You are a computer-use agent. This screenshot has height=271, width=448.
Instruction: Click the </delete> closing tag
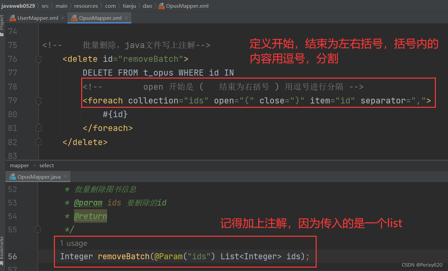[x=85, y=142]
